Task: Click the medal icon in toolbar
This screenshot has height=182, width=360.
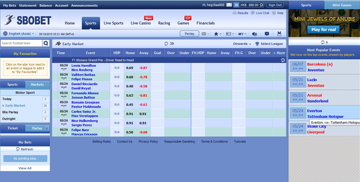Action: 279,34
